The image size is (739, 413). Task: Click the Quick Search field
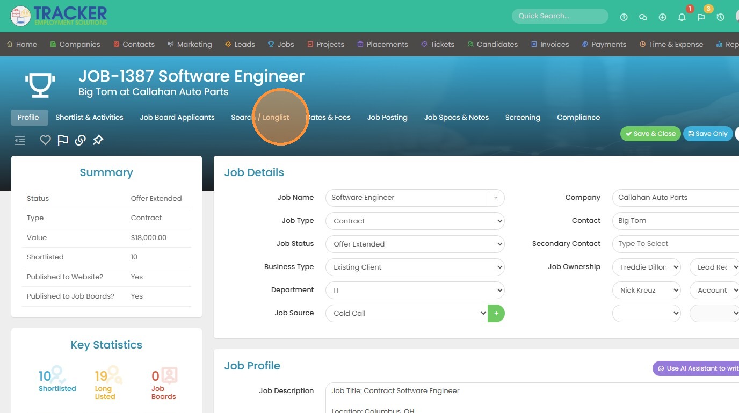pyautogui.click(x=560, y=16)
